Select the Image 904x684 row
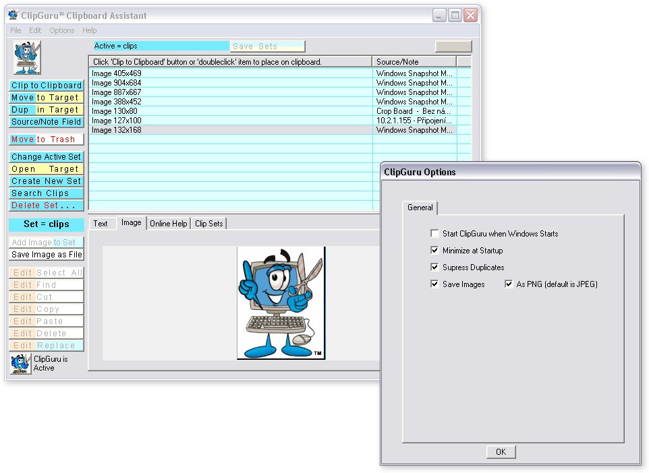The image size is (649, 473). 280,83
